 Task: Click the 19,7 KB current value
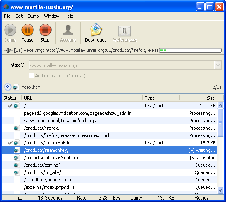click(x=166, y=198)
